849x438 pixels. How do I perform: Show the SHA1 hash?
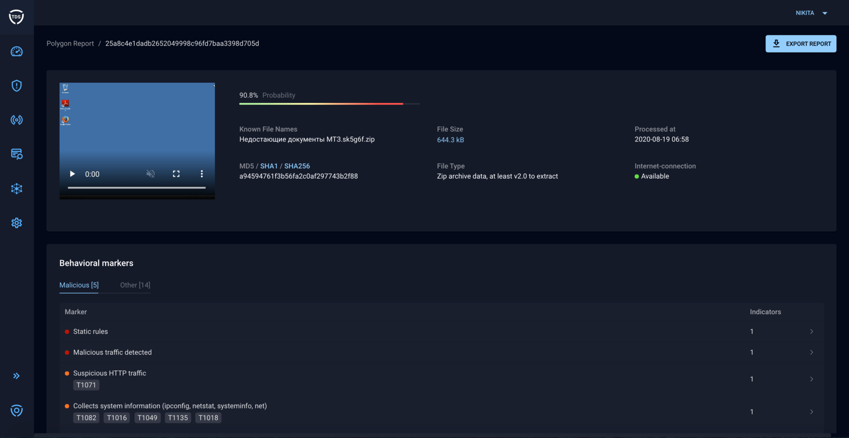click(x=269, y=166)
